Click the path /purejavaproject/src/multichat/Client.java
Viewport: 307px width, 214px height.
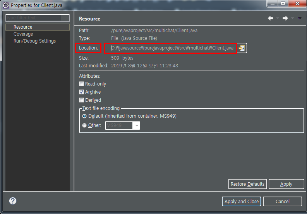(154, 31)
